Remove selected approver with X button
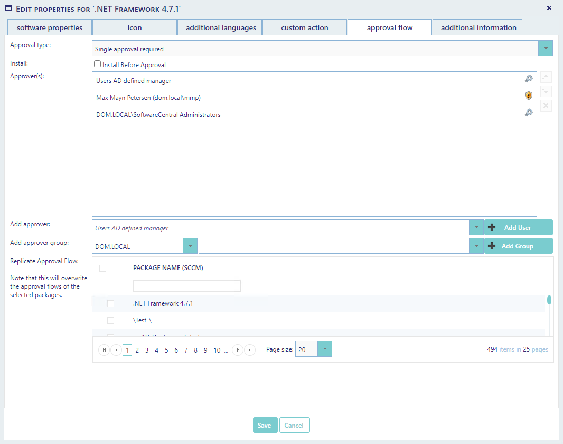The height and width of the screenshot is (444, 563). tap(546, 106)
